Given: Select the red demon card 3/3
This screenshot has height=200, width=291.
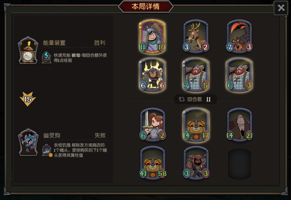Looking at the screenshot, I should click(196, 163).
